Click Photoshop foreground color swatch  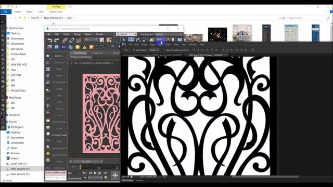point(2,117)
